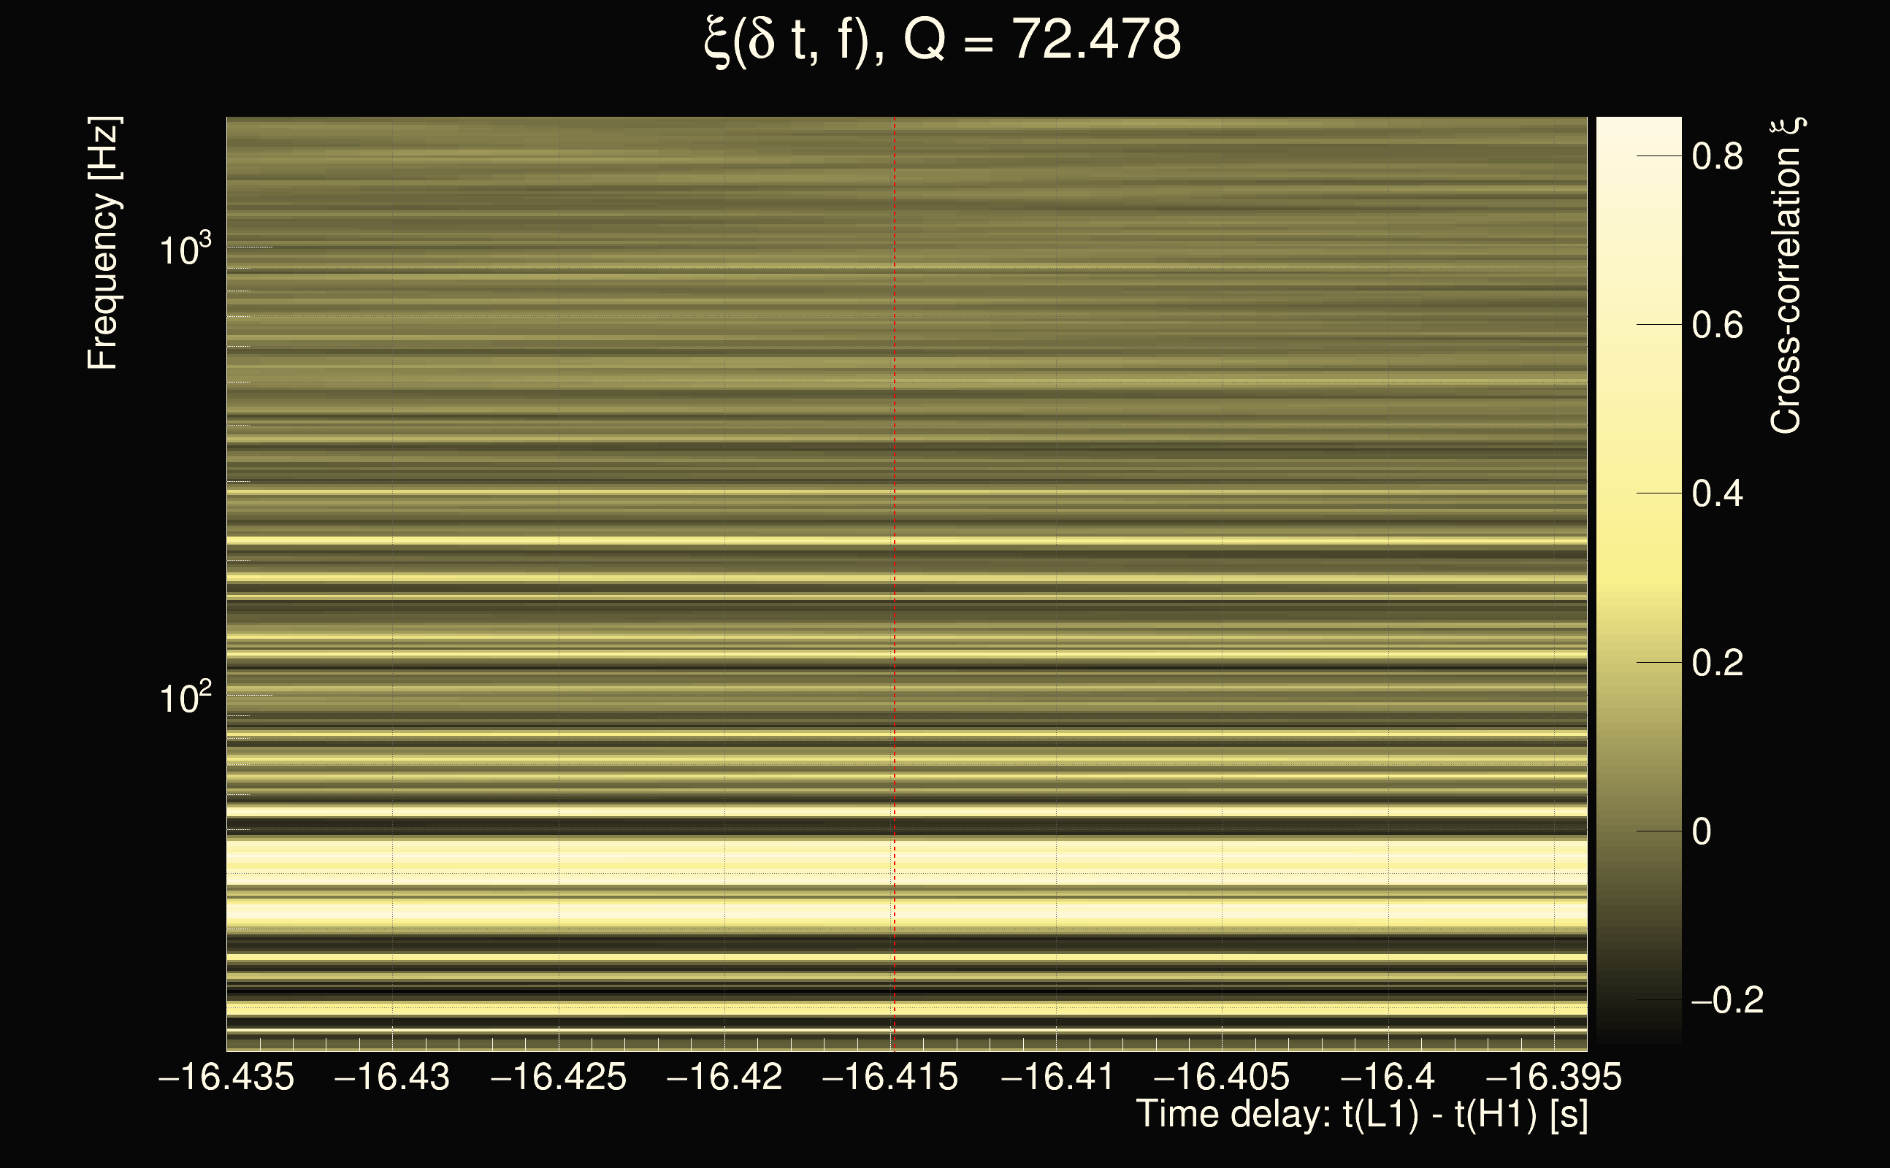The width and height of the screenshot is (1890, 1168).
Task: Click the 0.8 tick on the colorbar
Action: [1717, 157]
